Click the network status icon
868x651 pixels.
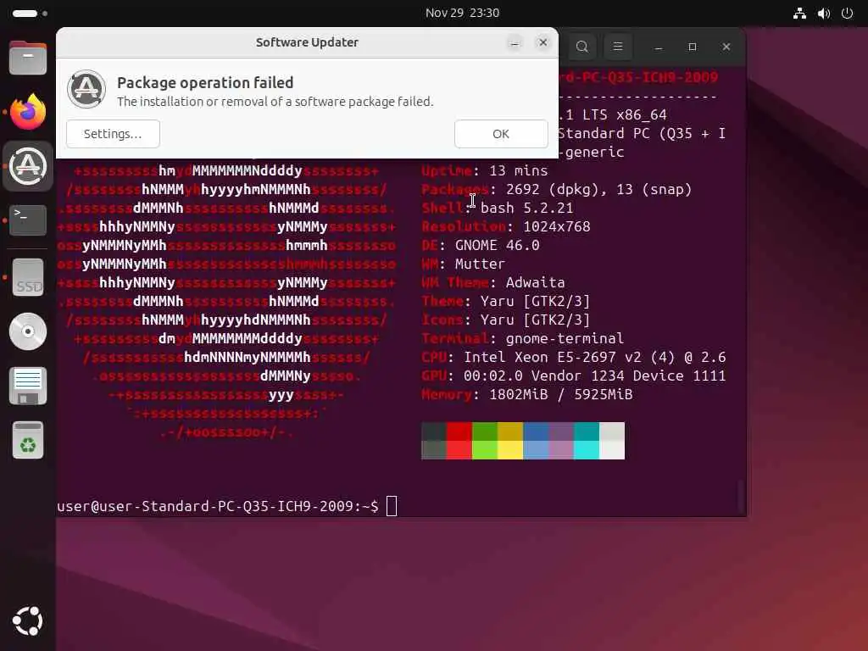pyautogui.click(x=799, y=14)
